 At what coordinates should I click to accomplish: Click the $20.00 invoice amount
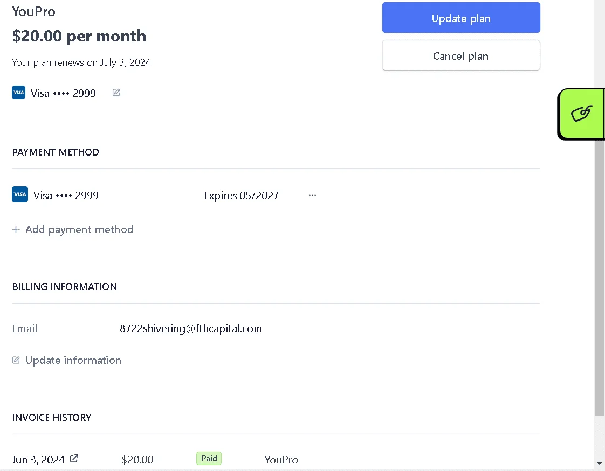click(x=137, y=460)
